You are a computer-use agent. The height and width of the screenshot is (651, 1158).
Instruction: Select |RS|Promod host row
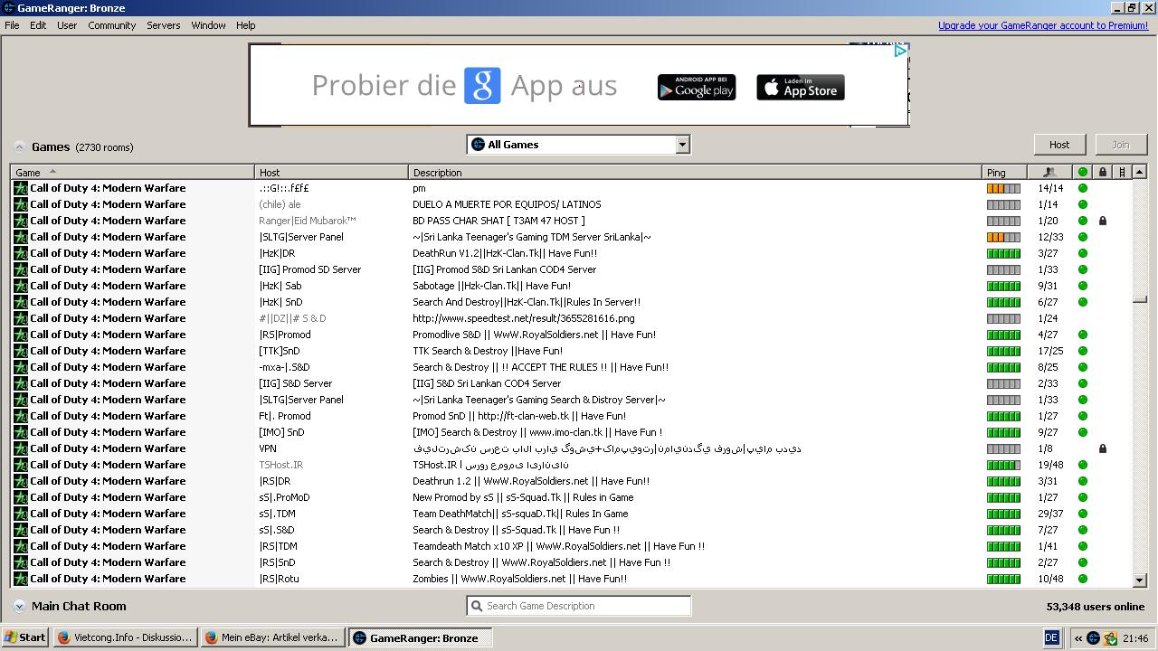[571, 335]
